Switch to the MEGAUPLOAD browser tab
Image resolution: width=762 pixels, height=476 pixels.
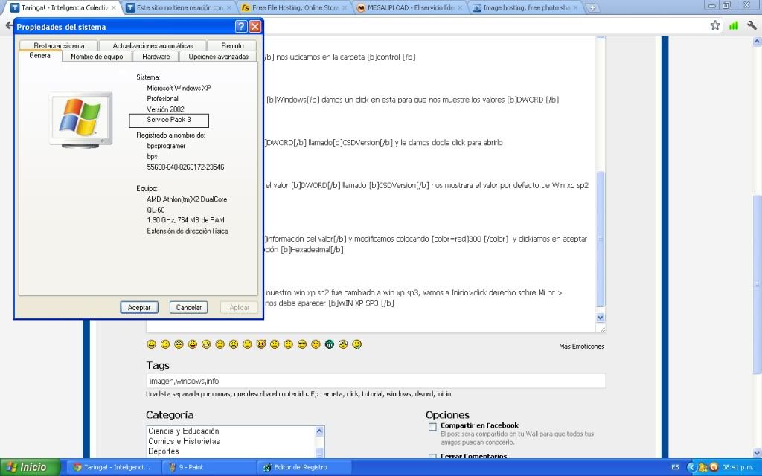tap(411, 7)
